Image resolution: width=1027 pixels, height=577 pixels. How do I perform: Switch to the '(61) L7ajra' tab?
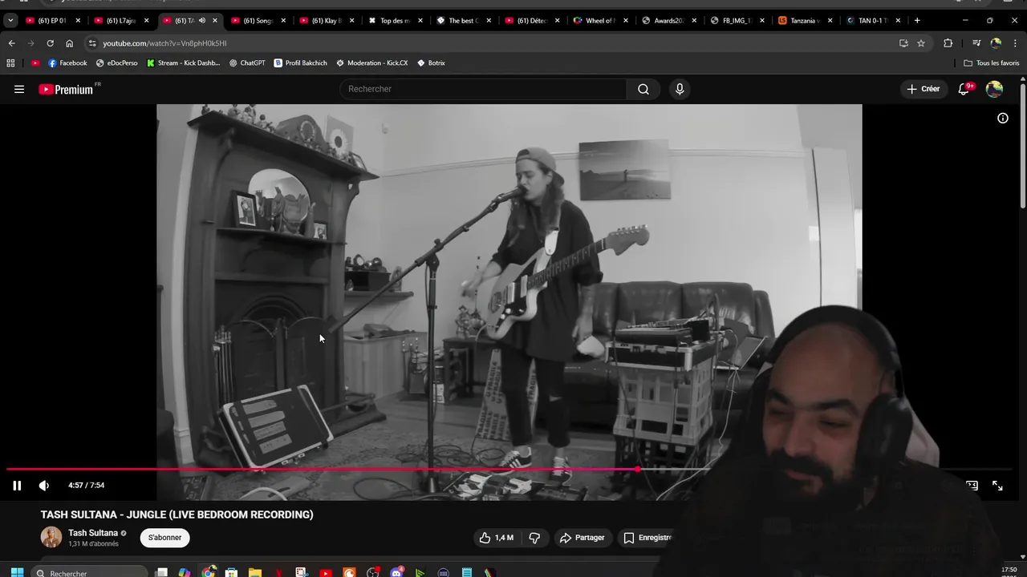(121, 20)
